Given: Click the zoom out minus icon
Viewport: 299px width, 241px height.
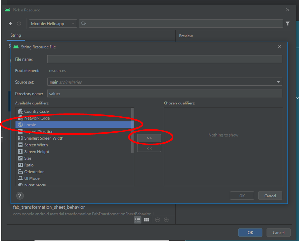Looking at the screenshot, I should click(x=158, y=220).
